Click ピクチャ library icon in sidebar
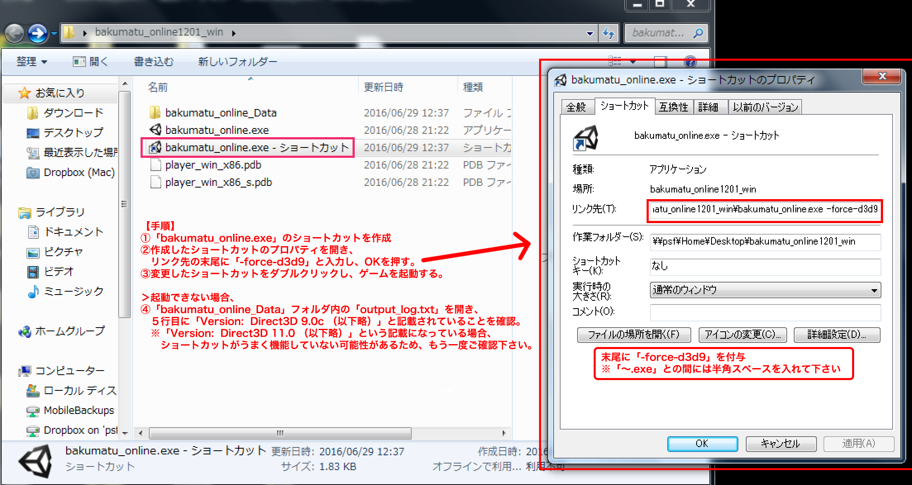Viewport: 912px width, 485px height. click(33, 252)
